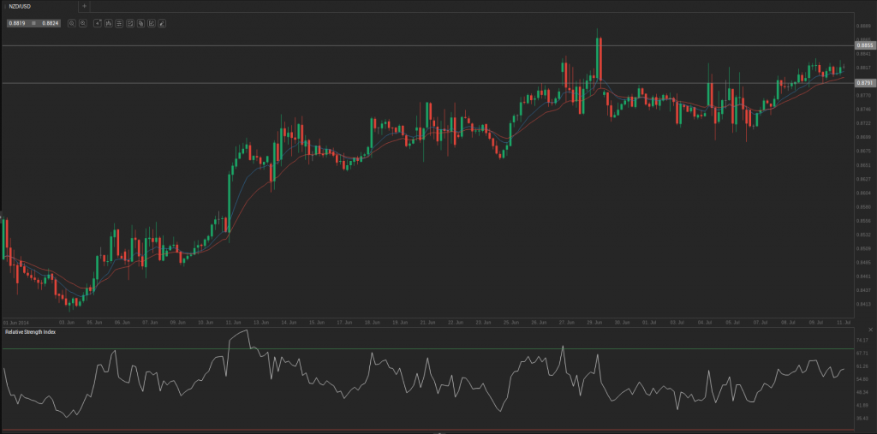Close the Relative Strength Index panel

870,330
